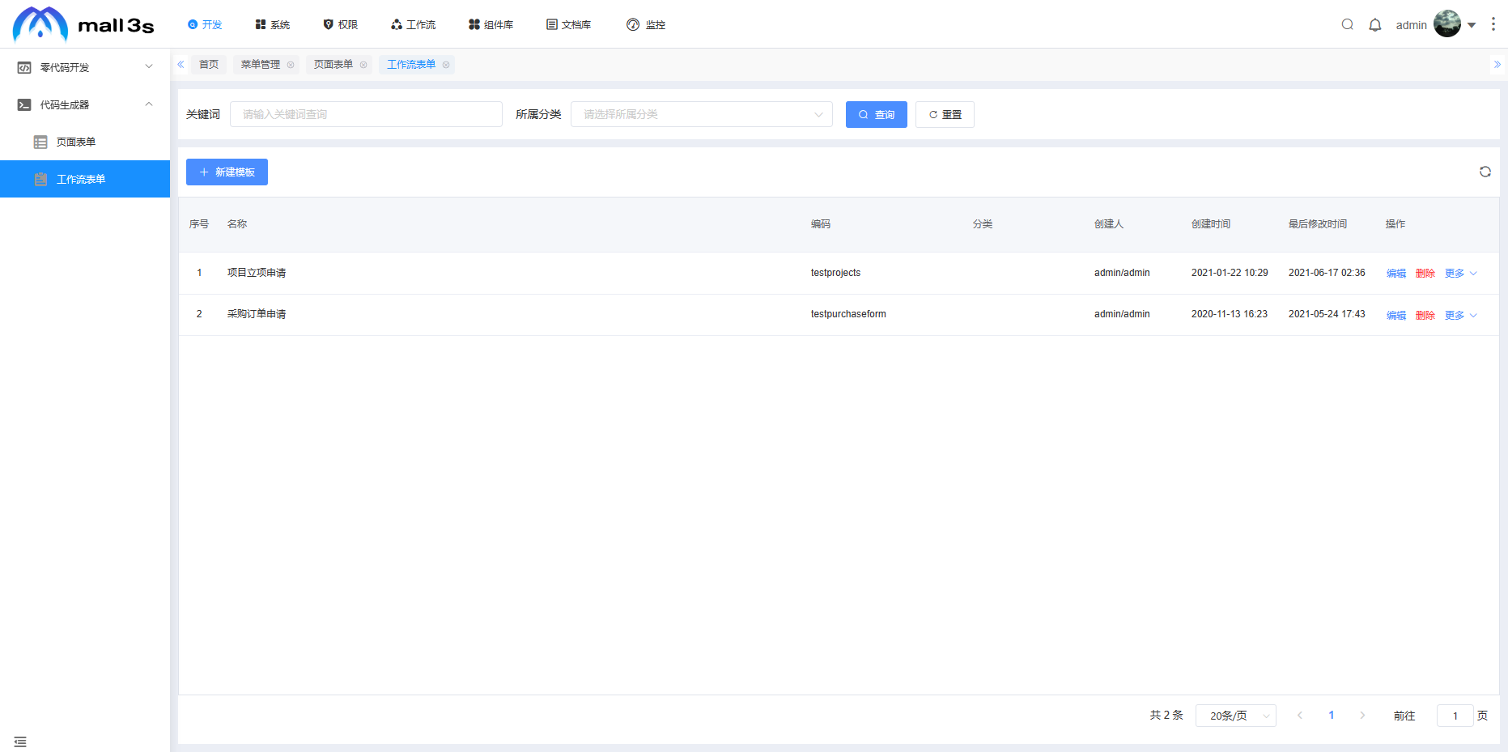Open the 文档库 top menu
Screen dimensions: 1508x752
(x=568, y=25)
